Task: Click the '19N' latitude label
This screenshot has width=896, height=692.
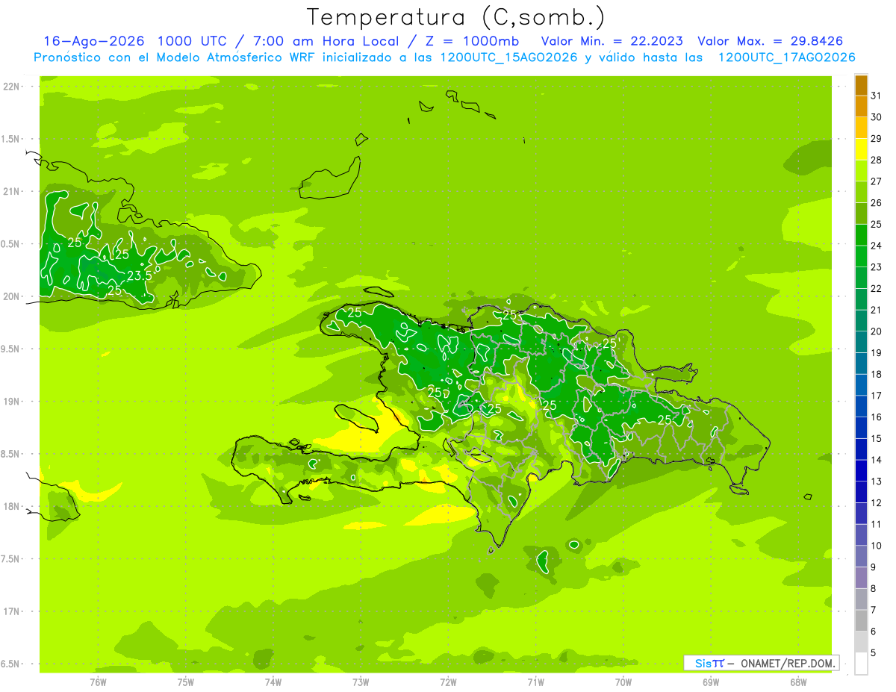Action: [x=10, y=402]
